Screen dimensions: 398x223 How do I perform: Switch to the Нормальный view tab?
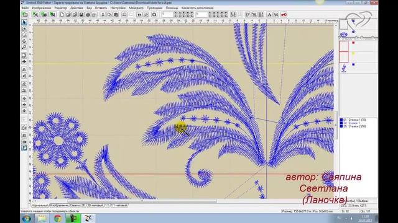click(40, 206)
